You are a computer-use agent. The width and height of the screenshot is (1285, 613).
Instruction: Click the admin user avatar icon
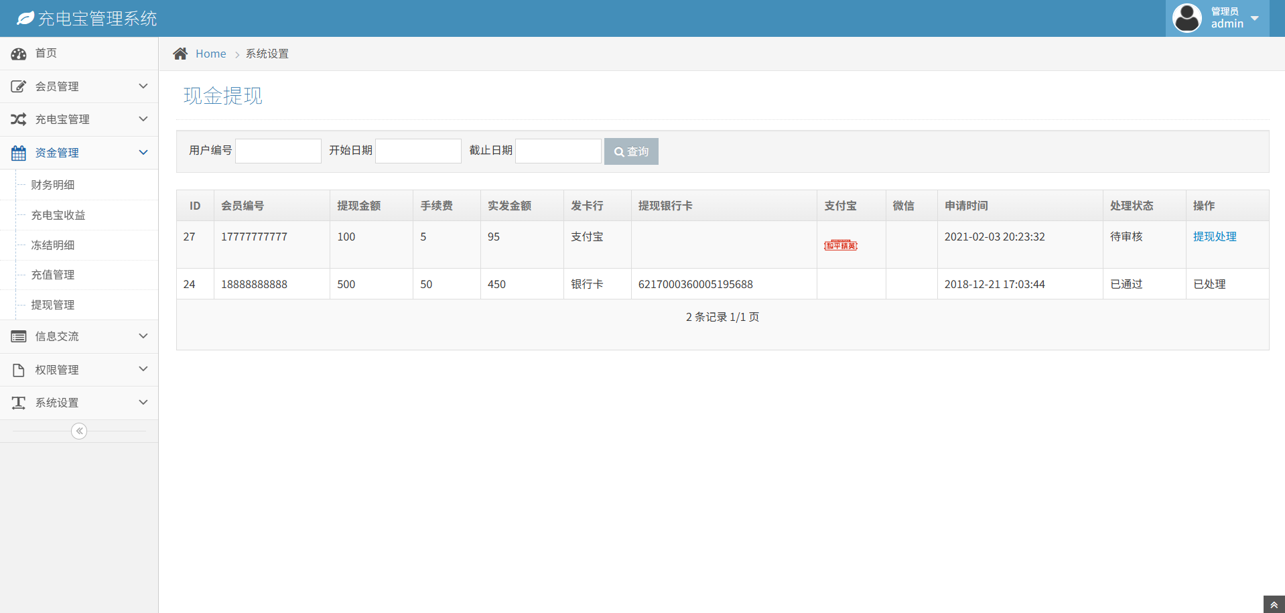(x=1187, y=18)
